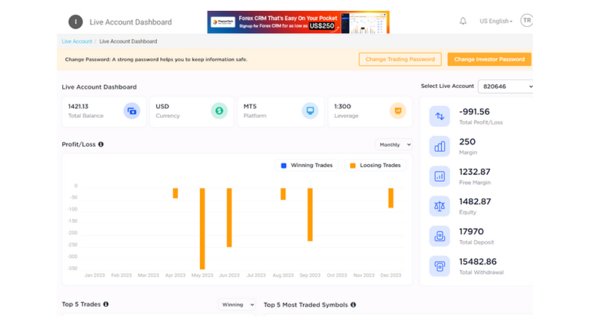Screen dimensions: 589x322
Task: Click the USD currency dollar icon
Action: pyautogui.click(x=219, y=111)
